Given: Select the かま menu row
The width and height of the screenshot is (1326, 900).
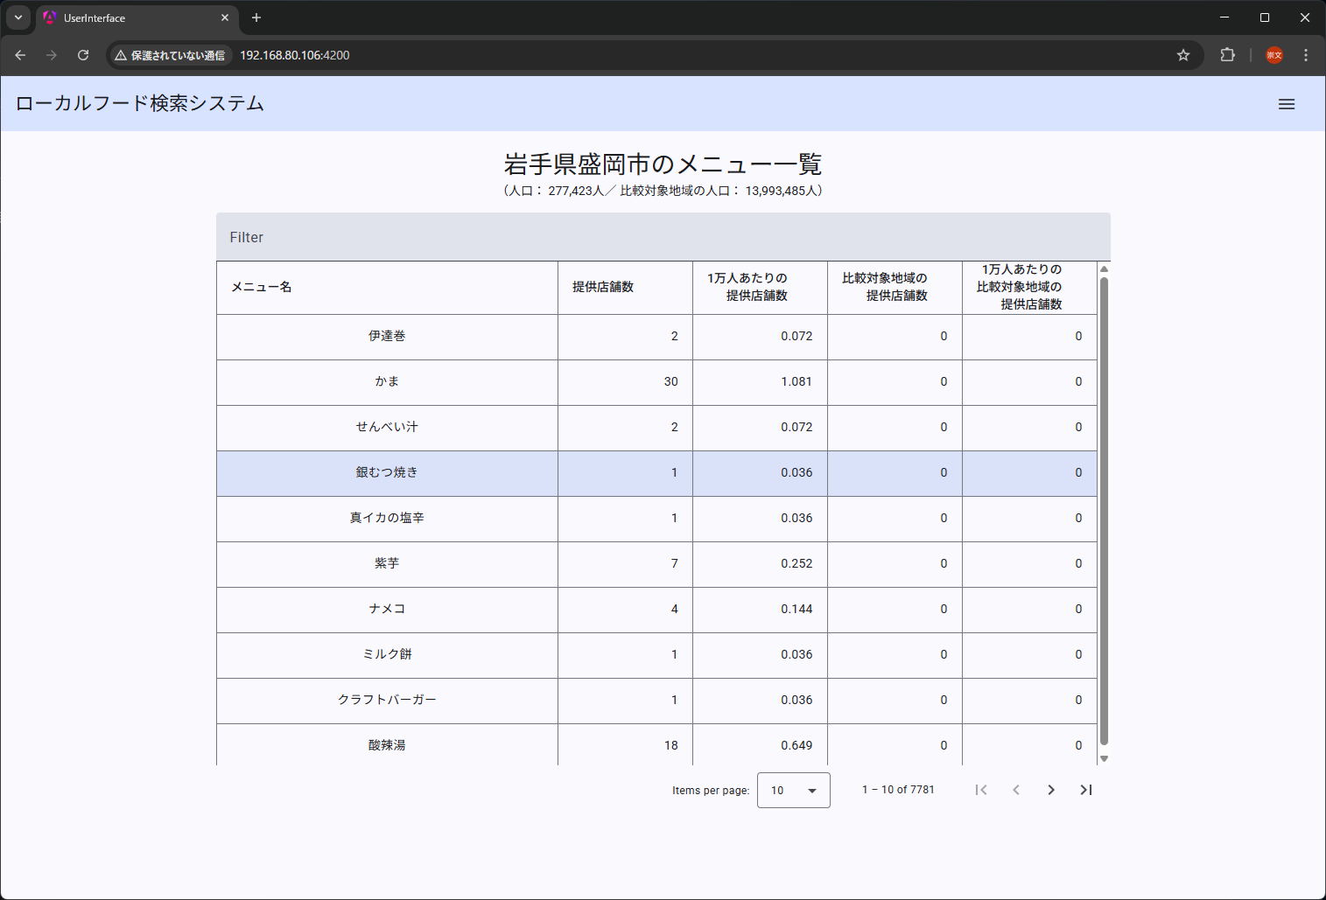Looking at the screenshot, I should [x=656, y=382].
